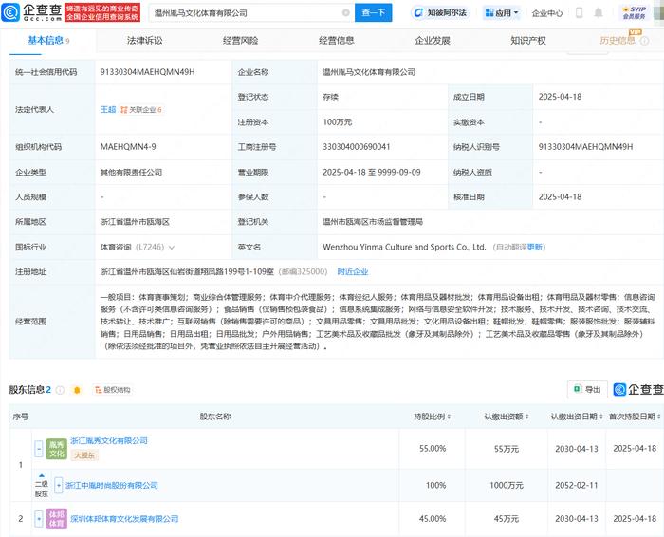
Task: Click the 查一下 search button
Action: pyautogui.click(x=373, y=12)
